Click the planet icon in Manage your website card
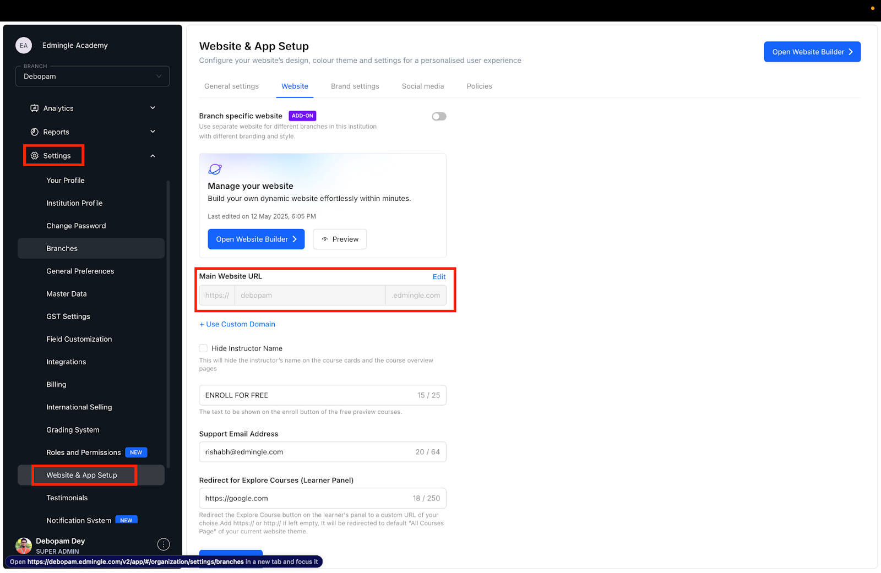881x573 pixels. tap(215, 169)
